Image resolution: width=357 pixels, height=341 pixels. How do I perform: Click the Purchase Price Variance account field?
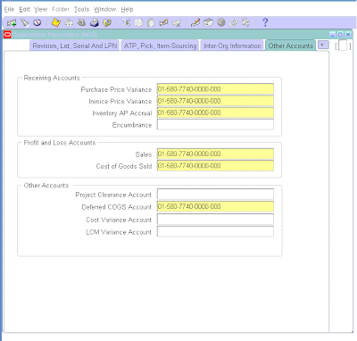coord(215,89)
